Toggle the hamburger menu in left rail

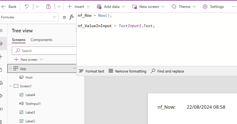[1, 31]
